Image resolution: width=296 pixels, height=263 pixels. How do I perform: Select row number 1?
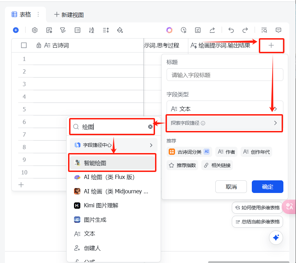tap(24, 59)
